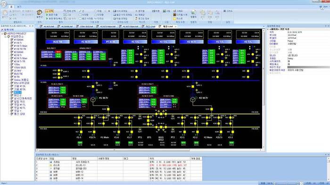330x185 pixels.
Task: Collapse the KEPCO PROJECT tree node
Action: [2, 34]
